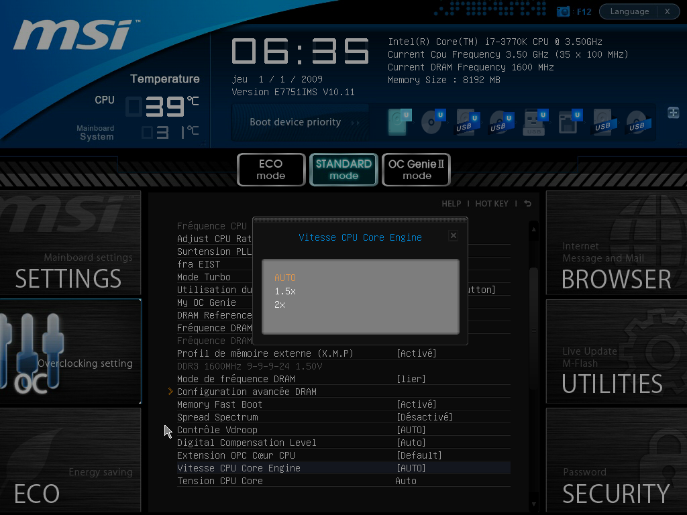Select the UEFI USB hard disk boot icon
This screenshot has width=687, height=515.
pyautogui.click(x=468, y=122)
